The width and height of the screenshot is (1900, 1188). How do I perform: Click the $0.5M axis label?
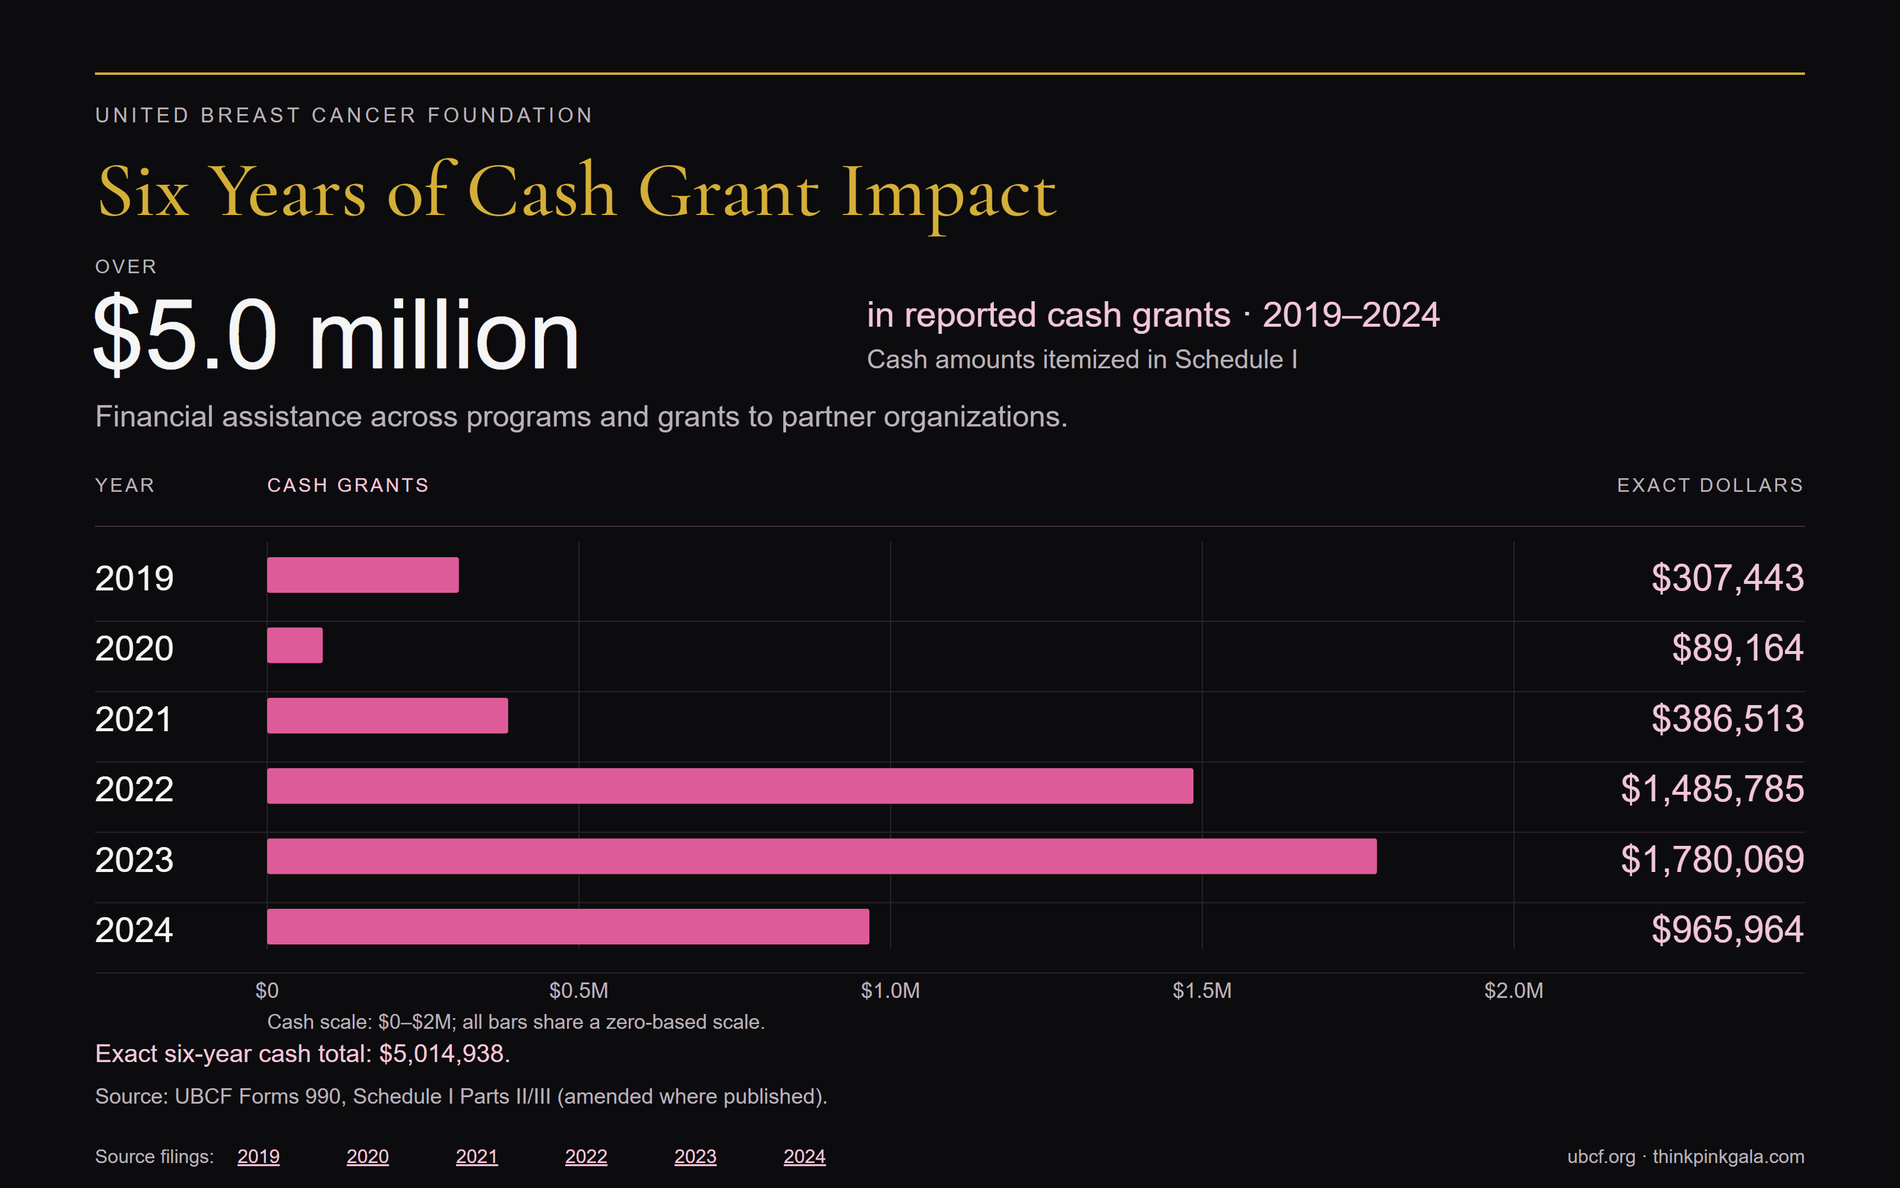(579, 990)
